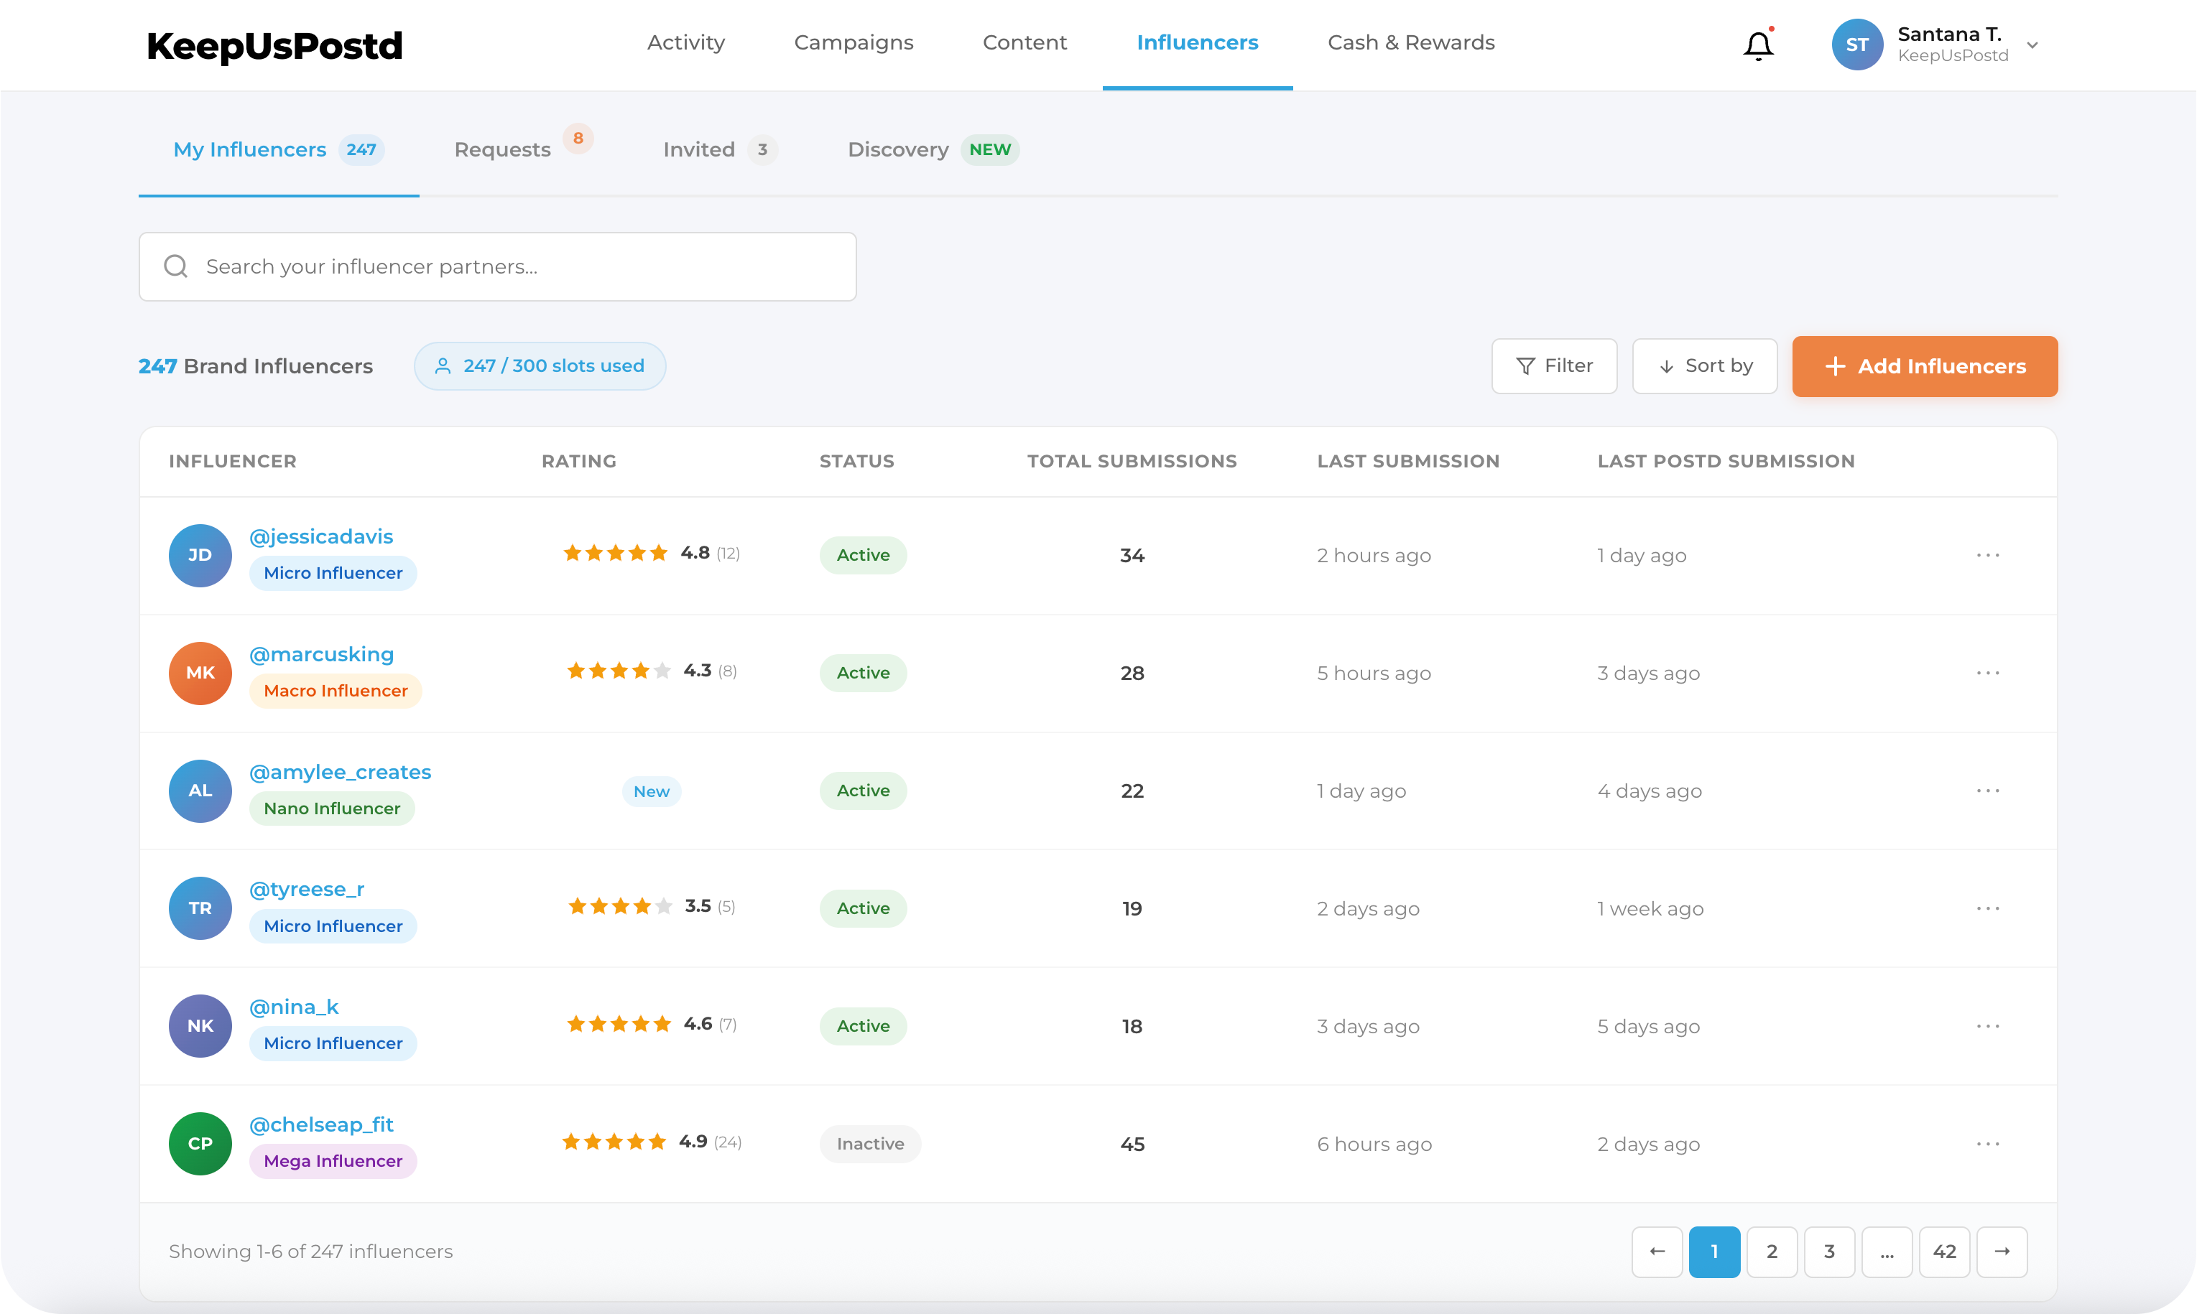Go to next page arrow
Screen dimensions: 2197x1314
(2001, 1251)
